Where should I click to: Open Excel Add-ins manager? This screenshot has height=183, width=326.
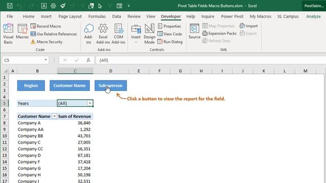[x=103, y=34]
